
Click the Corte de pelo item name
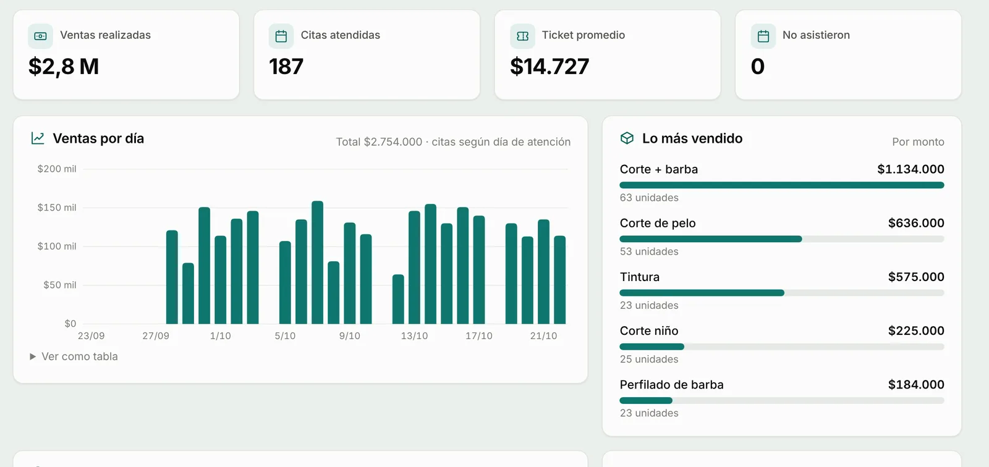point(658,223)
